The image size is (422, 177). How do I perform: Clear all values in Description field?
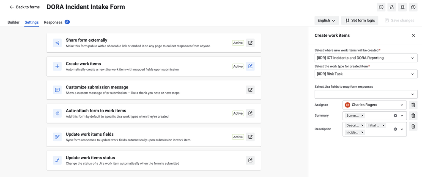point(395,129)
